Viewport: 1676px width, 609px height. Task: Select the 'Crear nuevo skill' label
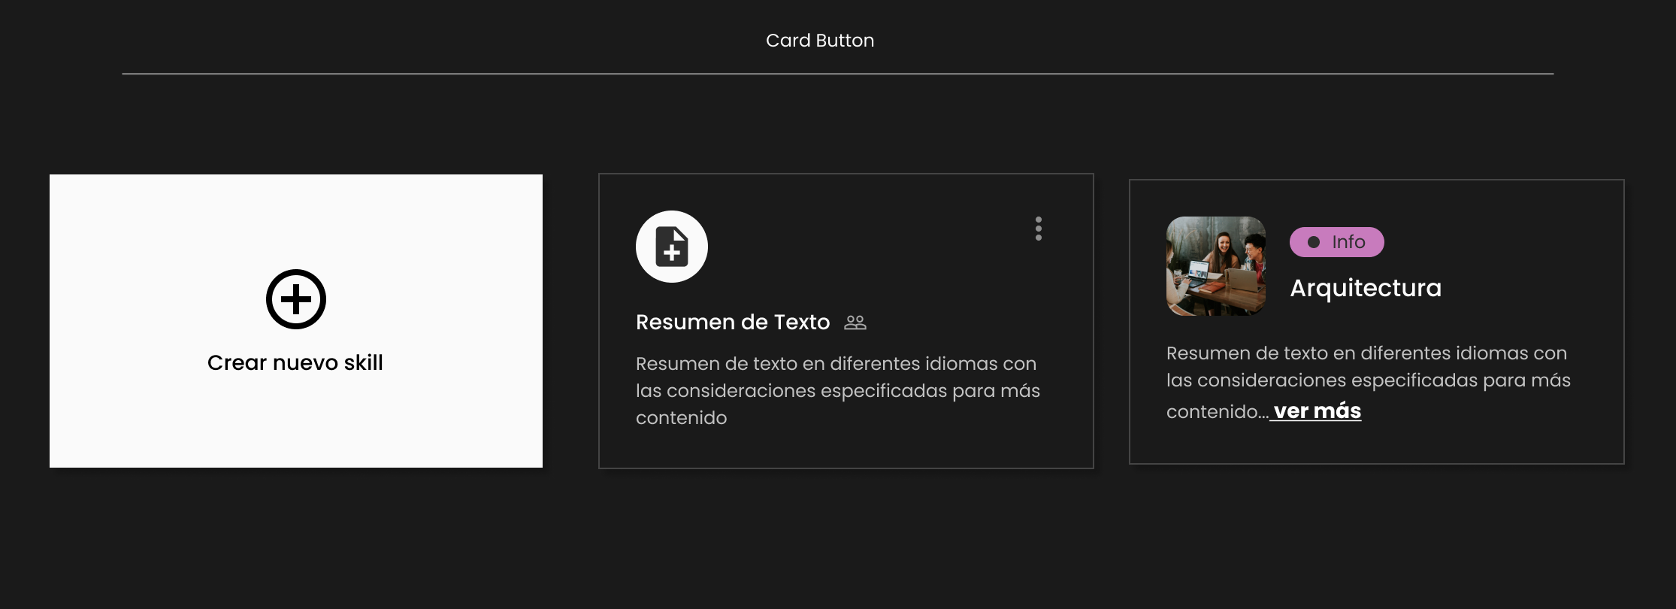pos(295,362)
